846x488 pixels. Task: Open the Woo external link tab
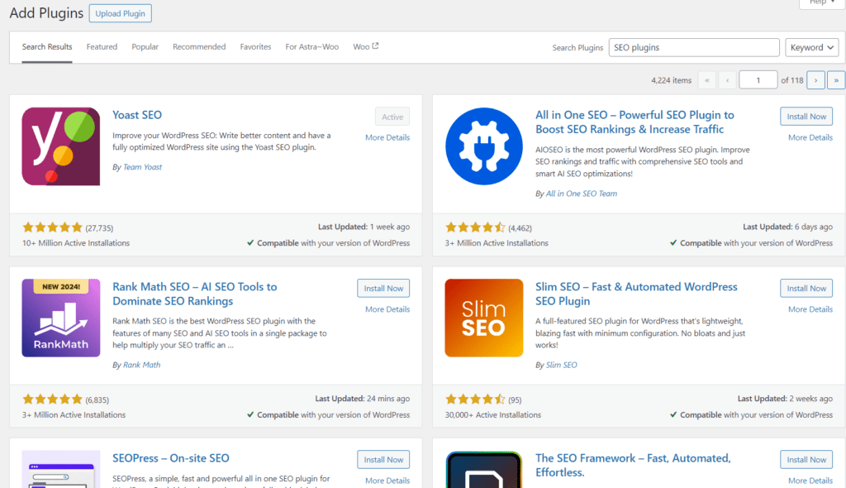366,47
